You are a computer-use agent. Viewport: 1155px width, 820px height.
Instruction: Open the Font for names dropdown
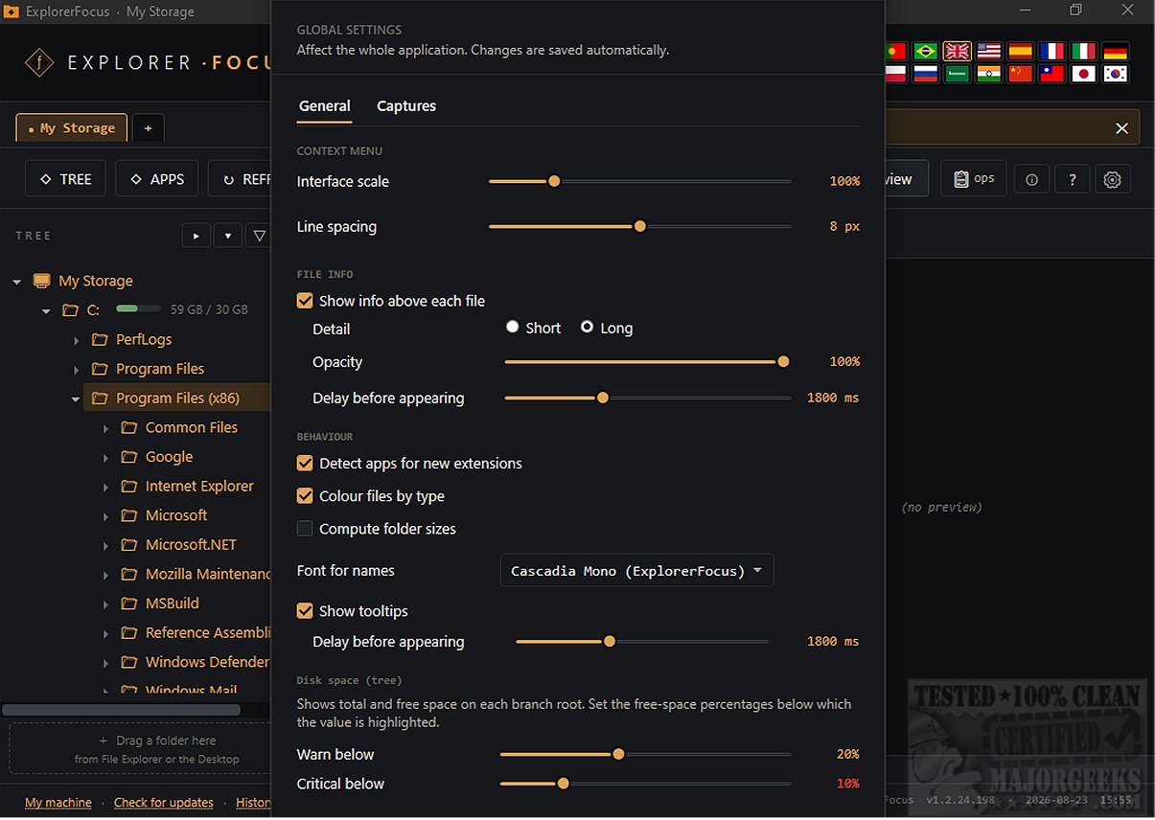[636, 571]
